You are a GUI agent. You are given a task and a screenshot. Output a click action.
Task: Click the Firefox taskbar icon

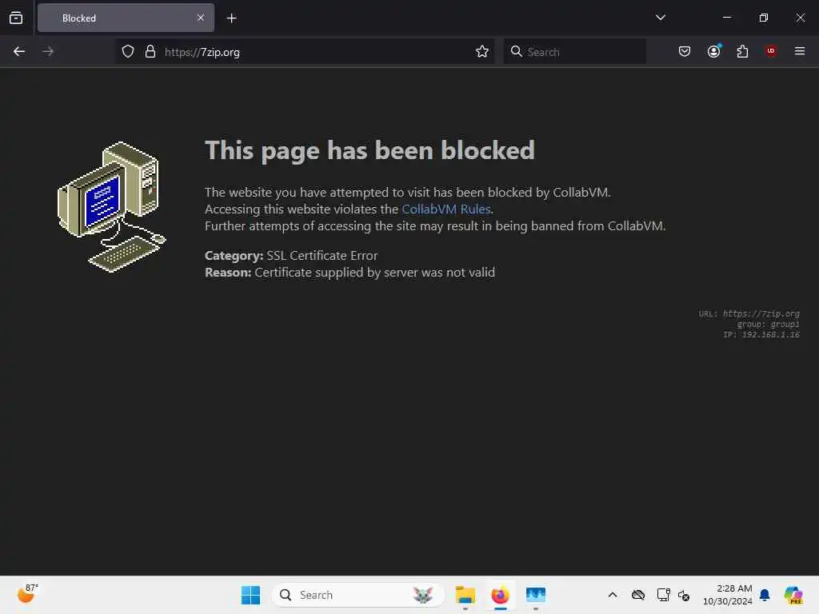pyautogui.click(x=501, y=595)
